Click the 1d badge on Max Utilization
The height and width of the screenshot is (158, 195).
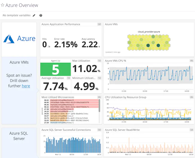(99, 61)
